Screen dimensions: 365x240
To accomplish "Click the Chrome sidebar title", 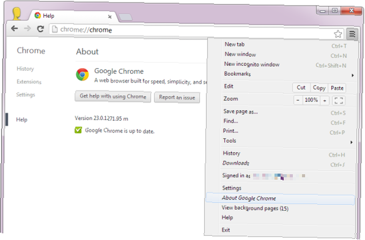I will (x=31, y=51).
